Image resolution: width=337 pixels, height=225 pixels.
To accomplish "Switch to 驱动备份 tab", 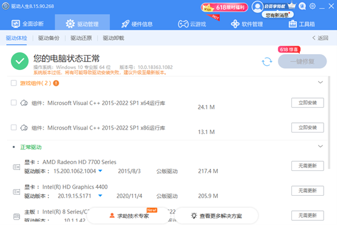I will pos(49,38).
